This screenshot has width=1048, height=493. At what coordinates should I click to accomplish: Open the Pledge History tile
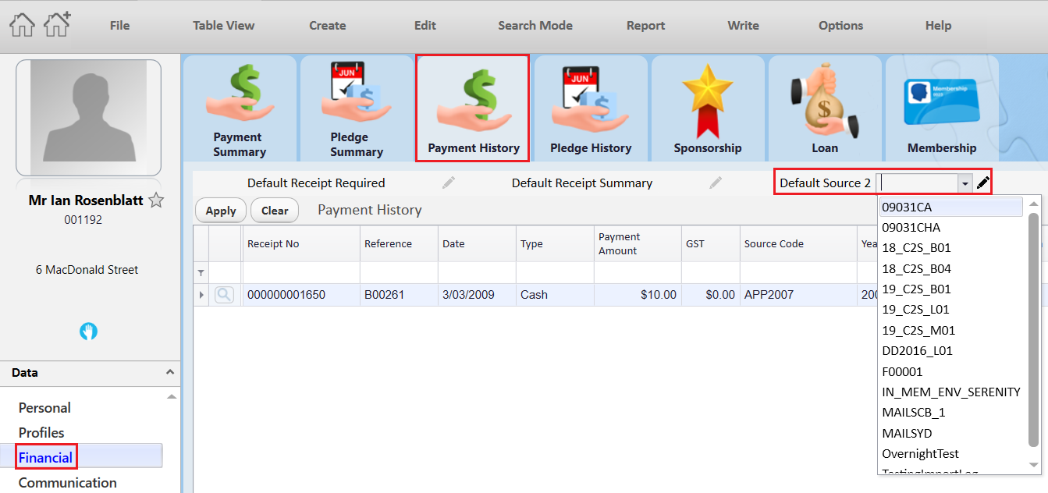[x=591, y=108]
